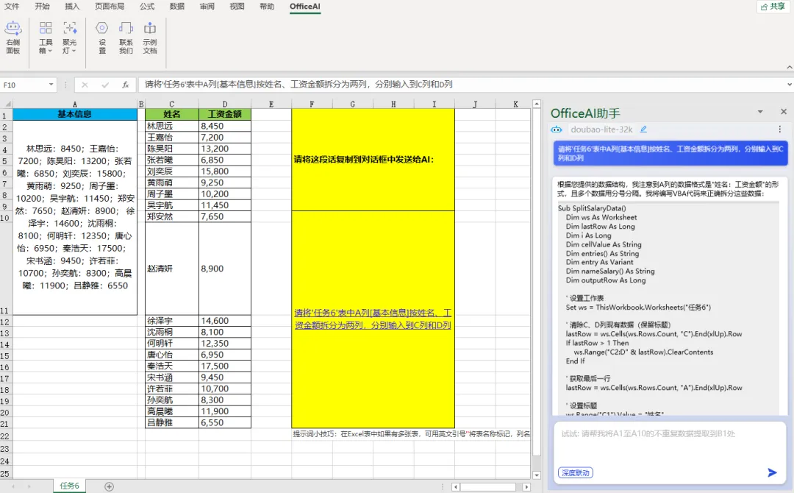Select the 姓名 header cell
The image size is (794, 493).
coord(171,115)
